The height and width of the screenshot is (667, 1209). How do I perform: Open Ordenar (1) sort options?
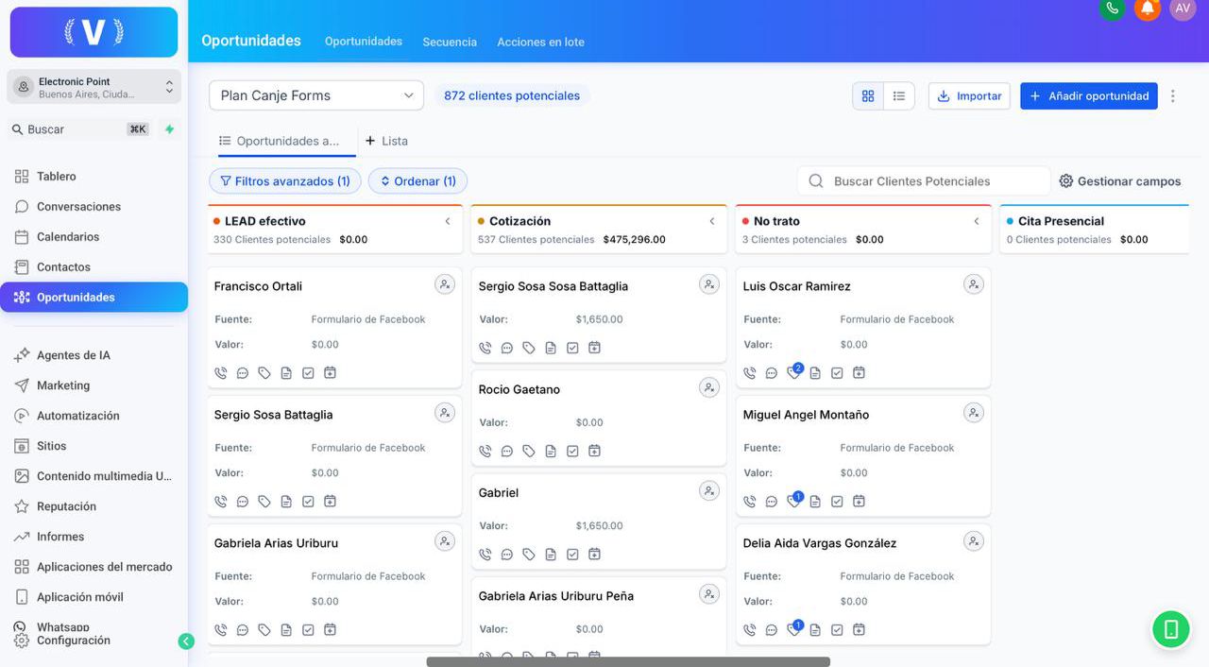[x=417, y=181]
